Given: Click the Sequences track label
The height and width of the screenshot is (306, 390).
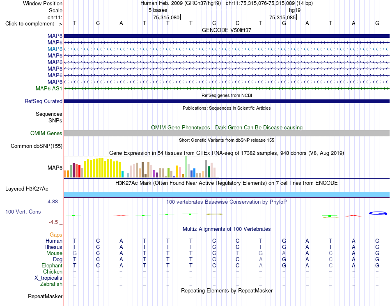Looking at the screenshot, I should point(49,114).
